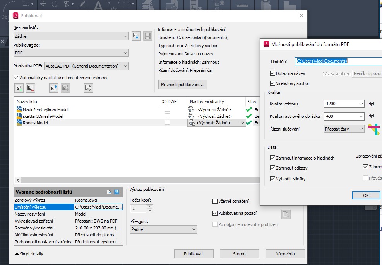Select the Zdrojový výkres detail row
Viewport: 382px width, 265px height.
click(x=69, y=200)
